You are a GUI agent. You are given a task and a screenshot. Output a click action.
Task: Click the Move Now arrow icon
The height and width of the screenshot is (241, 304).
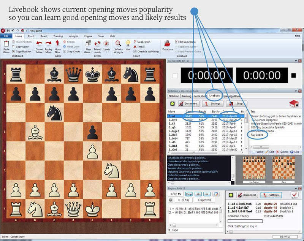click(58, 44)
